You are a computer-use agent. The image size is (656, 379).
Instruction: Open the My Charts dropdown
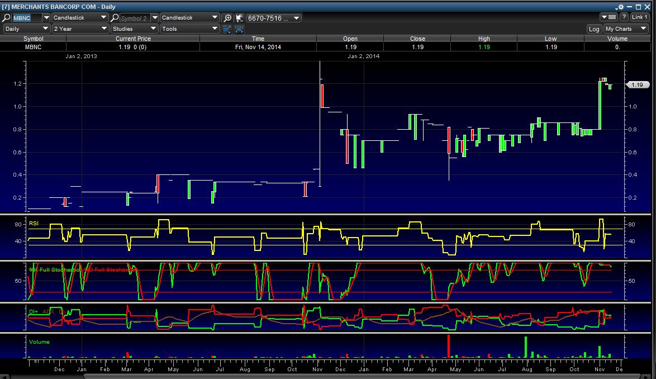click(625, 29)
